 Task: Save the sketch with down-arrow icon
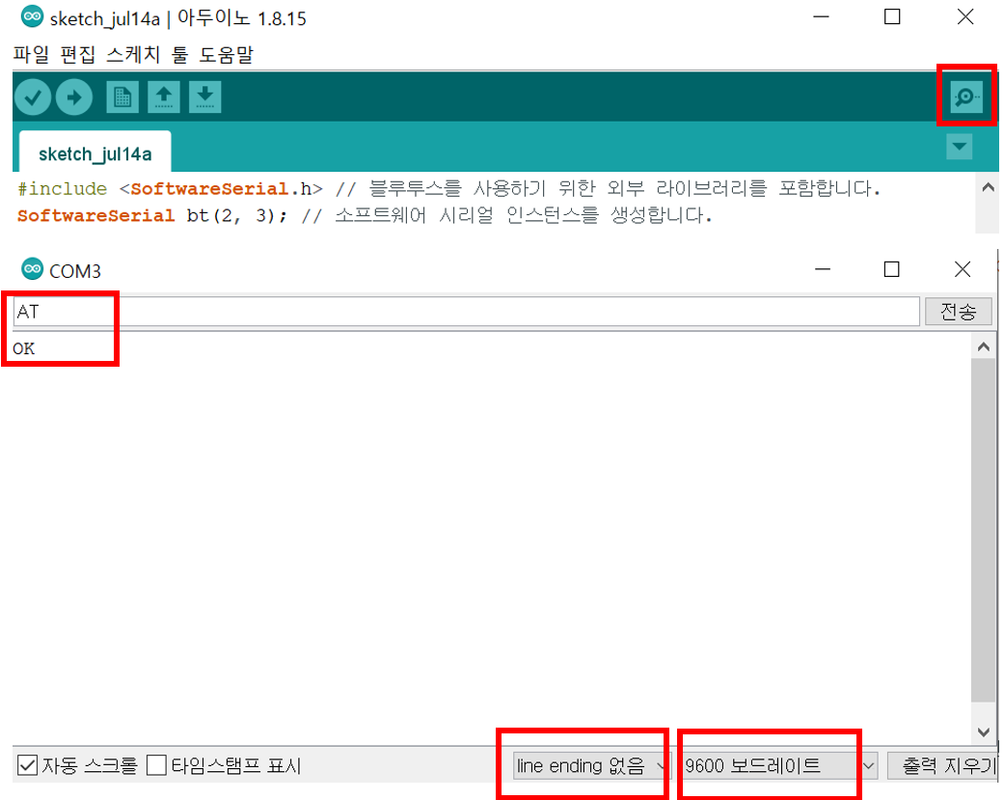pos(204,97)
